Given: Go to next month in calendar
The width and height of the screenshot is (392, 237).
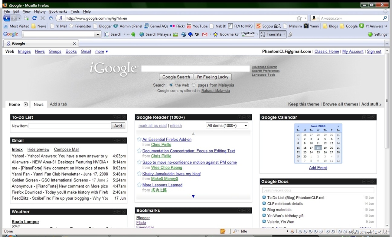Looking at the screenshot, I should coord(338,126).
